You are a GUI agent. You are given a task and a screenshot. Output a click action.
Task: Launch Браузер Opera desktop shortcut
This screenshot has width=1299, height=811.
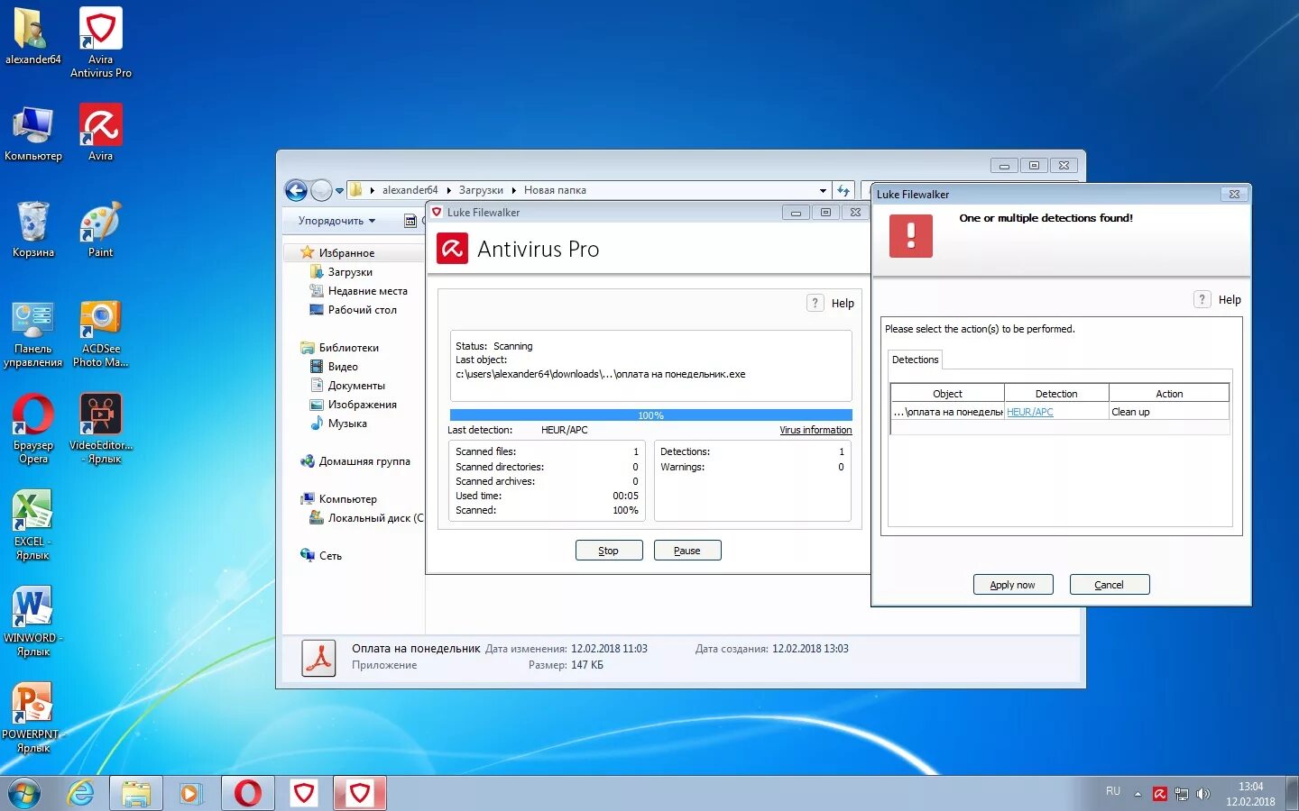pyautogui.click(x=33, y=429)
